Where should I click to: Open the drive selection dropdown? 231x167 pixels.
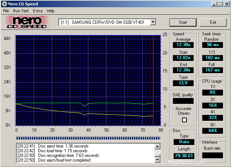coord(153,22)
